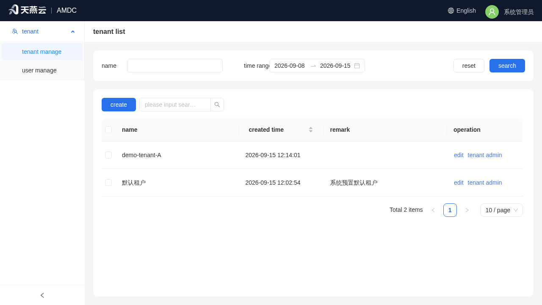Image resolution: width=542 pixels, height=305 pixels.
Task: Click the remark column header
Action: coord(340,130)
